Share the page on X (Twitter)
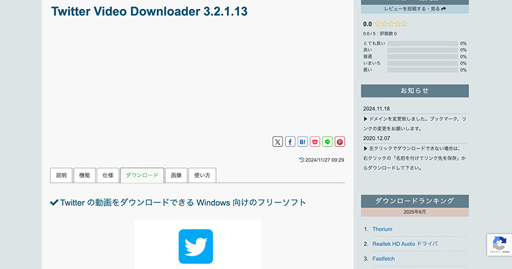Viewport: 512px width, 269px height. click(277, 142)
